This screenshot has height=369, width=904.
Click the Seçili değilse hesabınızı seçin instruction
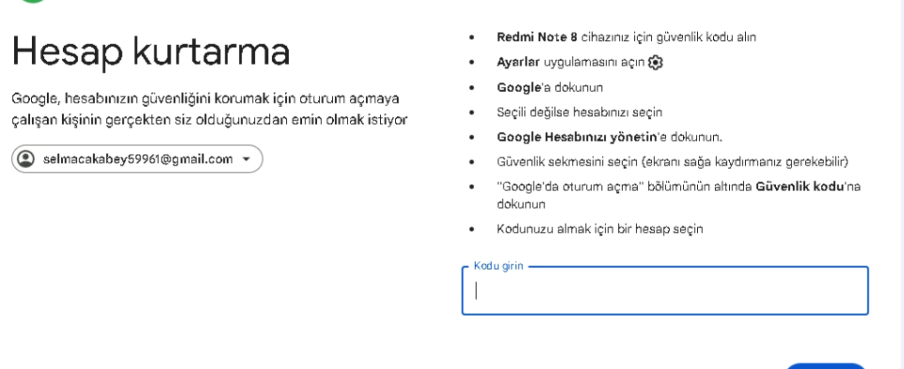[579, 113]
